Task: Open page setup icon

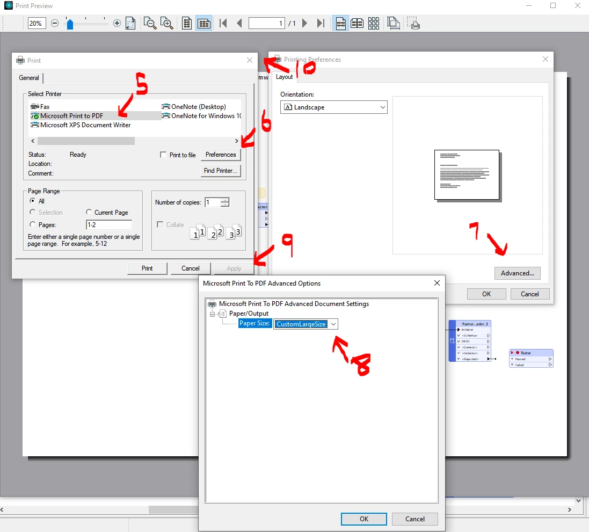Action: pyautogui.click(x=393, y=23)
